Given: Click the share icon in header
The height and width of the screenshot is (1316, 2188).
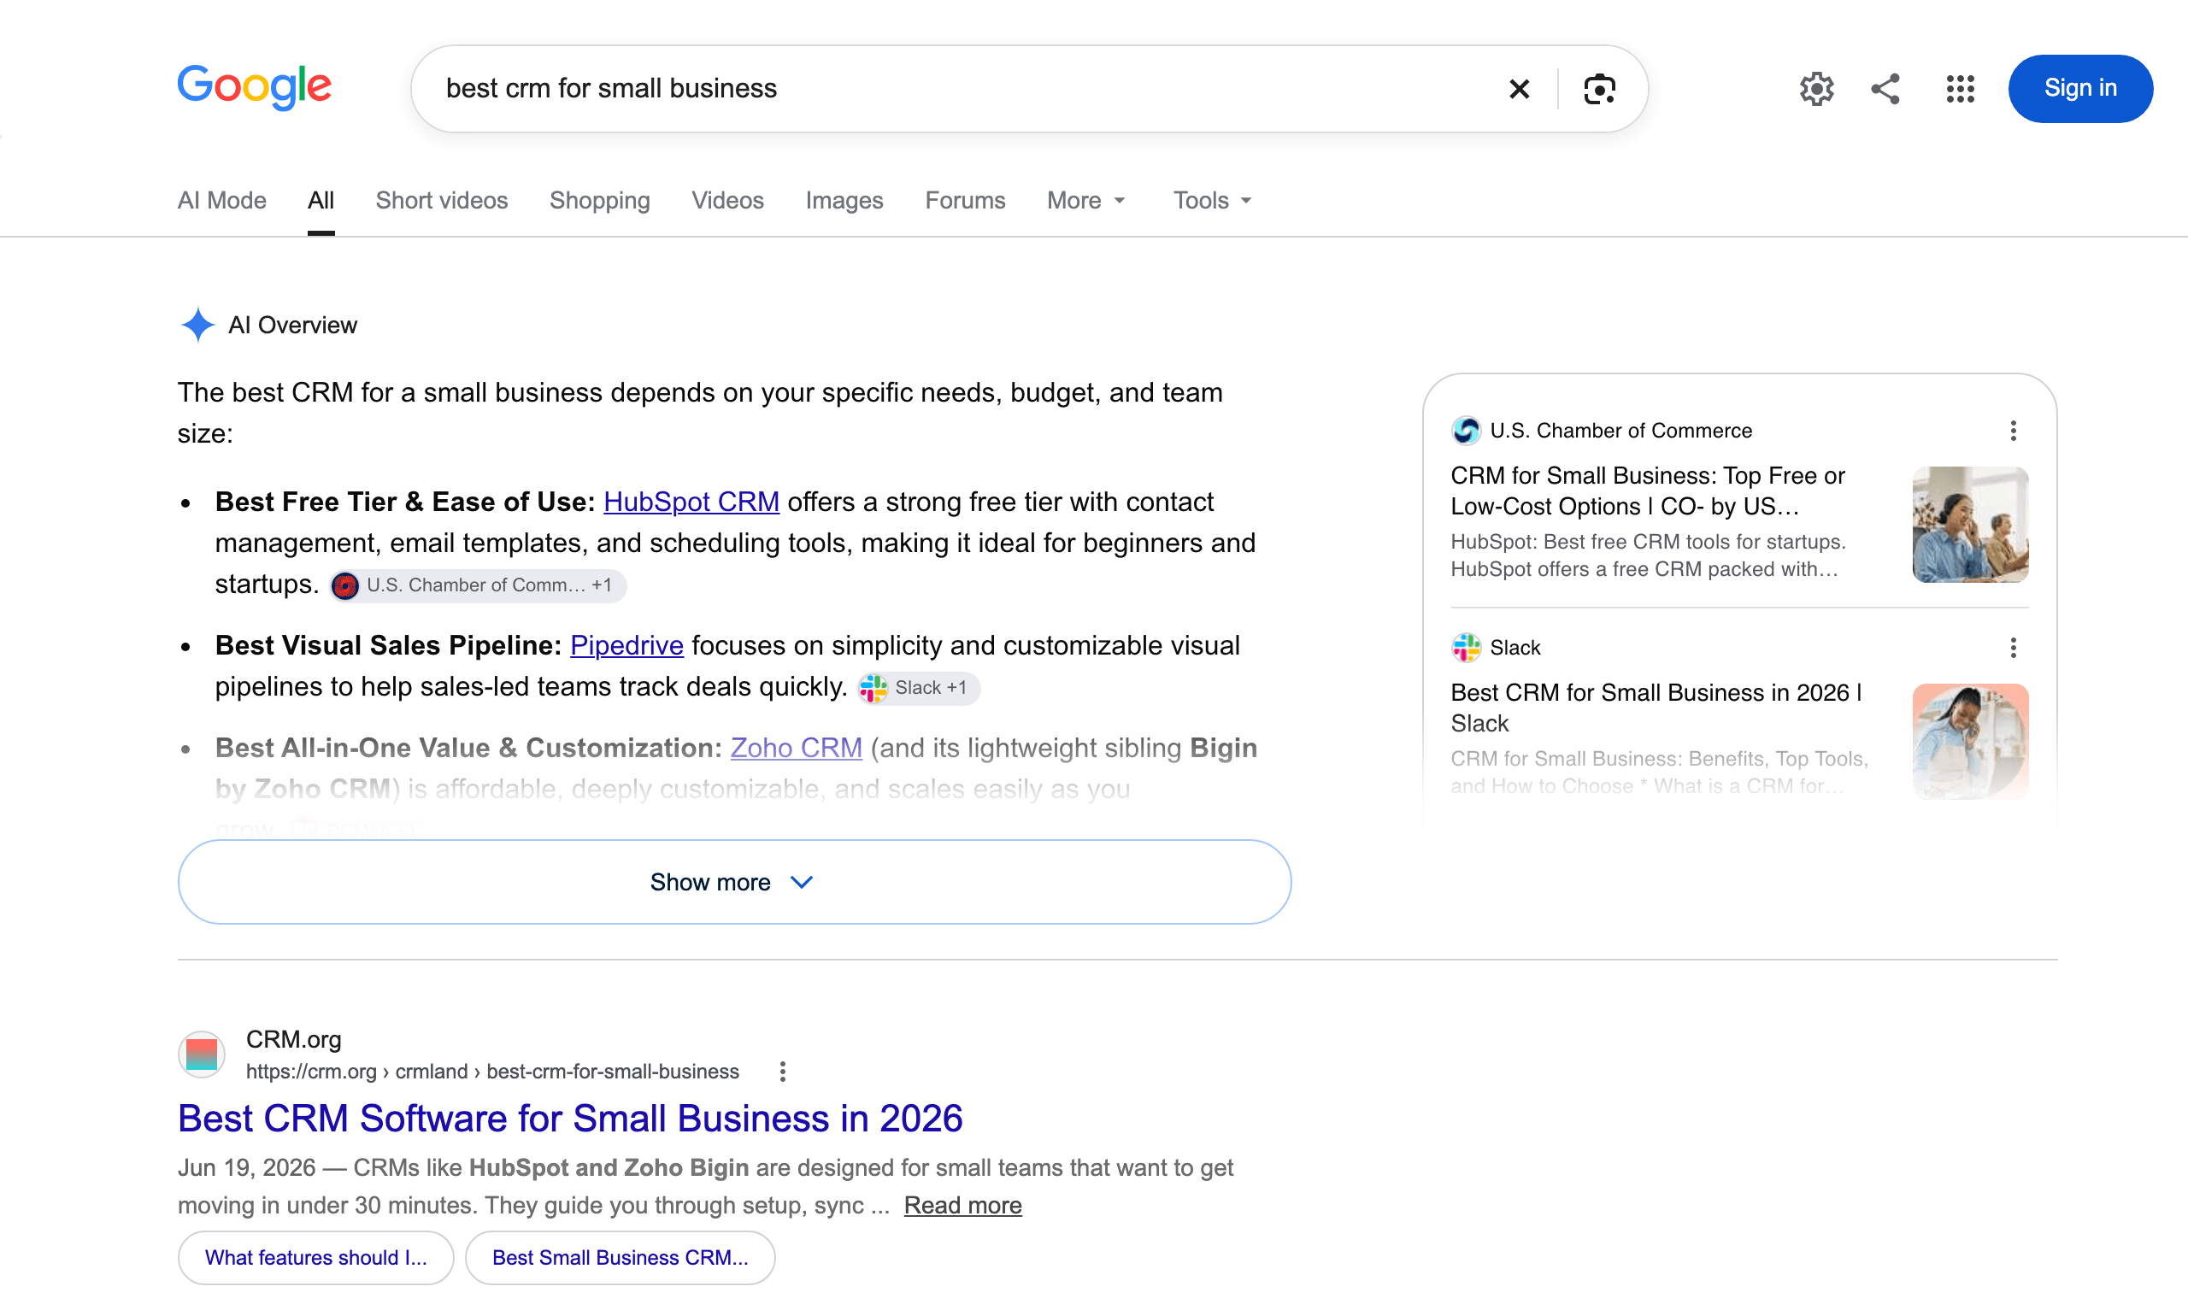Looking at the screenshot, I should pyautogui.click(x=1885, y=89).
